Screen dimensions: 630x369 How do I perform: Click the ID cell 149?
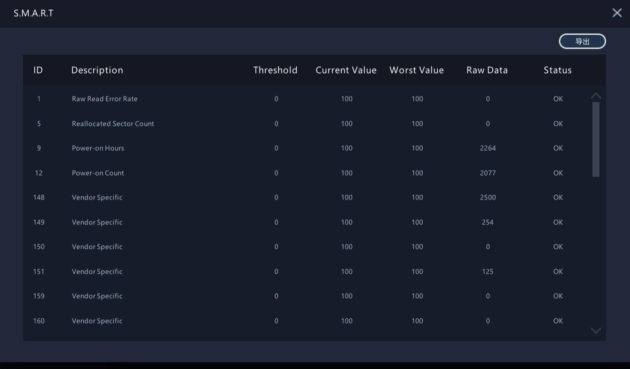tap(39, 222)
